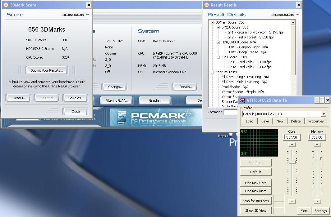Click the Core clock value field
Screen dimensions: 331x217
[x=292, y=137]
